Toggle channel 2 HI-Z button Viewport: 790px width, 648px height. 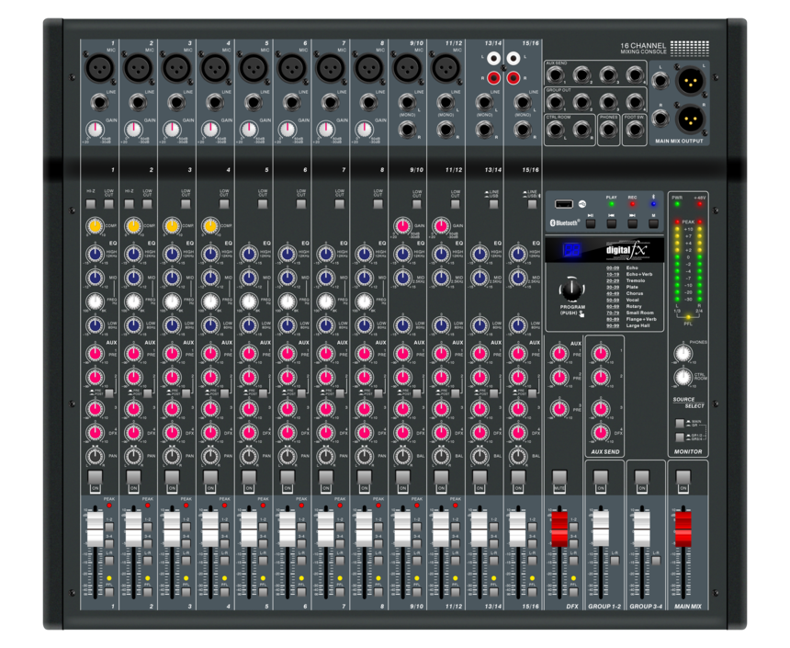click(x=129, y=204)
